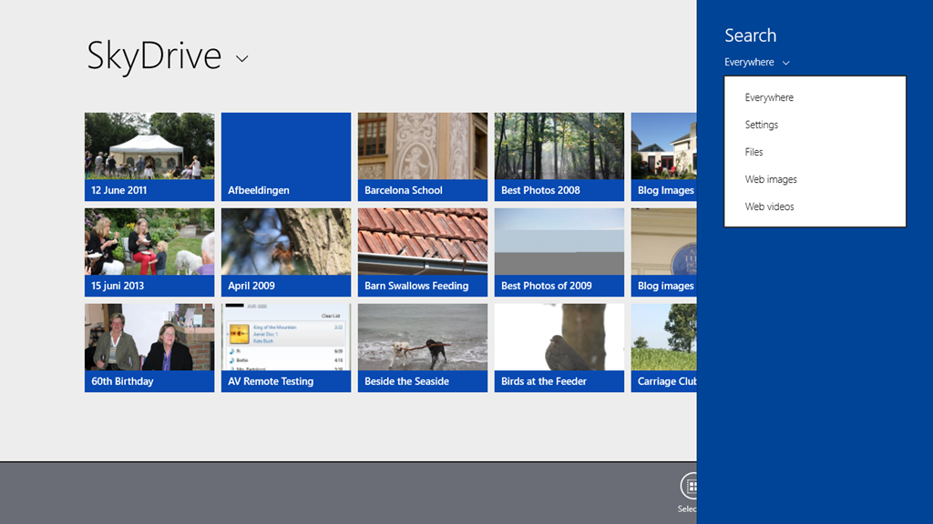The image size is (933, 524).
Task: Open the Best Photos of 2009 folder
Action: click(559, 251)
